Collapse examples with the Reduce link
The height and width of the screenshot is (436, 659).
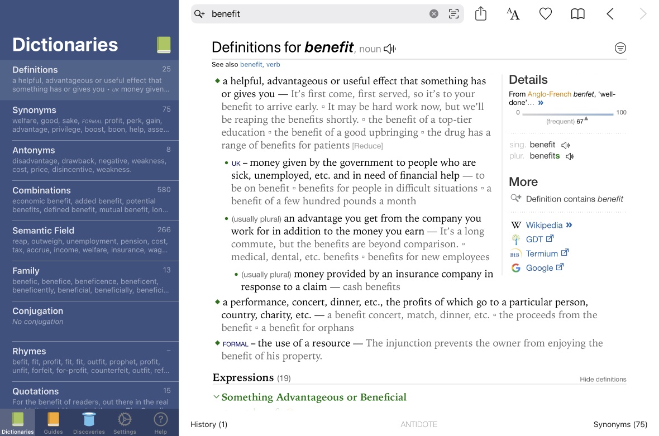click(x=367, y=146)
